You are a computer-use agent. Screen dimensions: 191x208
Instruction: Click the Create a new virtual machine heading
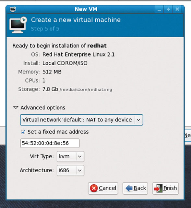tap(76, 20)
